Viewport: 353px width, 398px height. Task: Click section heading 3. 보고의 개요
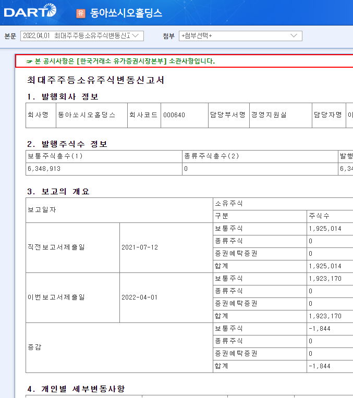(58, 191)
